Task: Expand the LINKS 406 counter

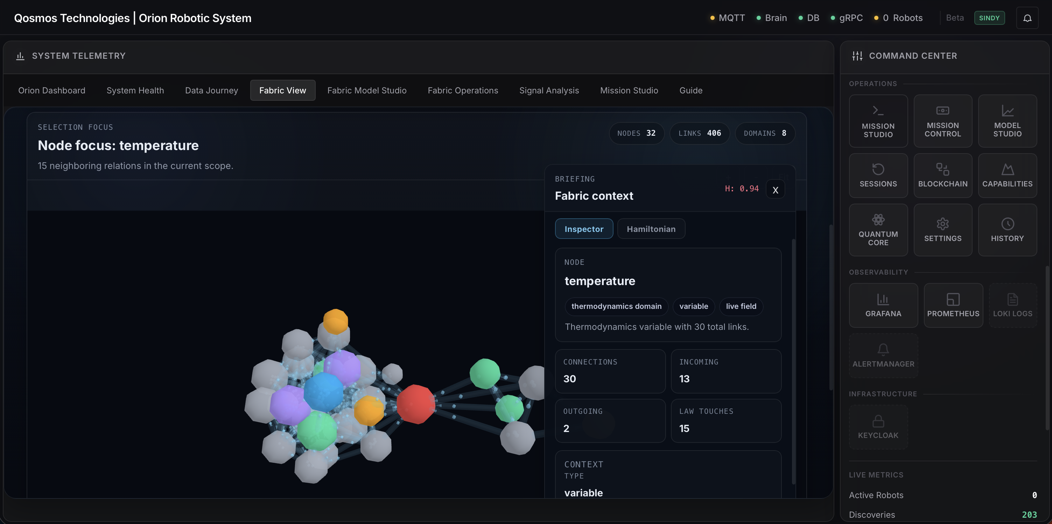Action: 700,133
